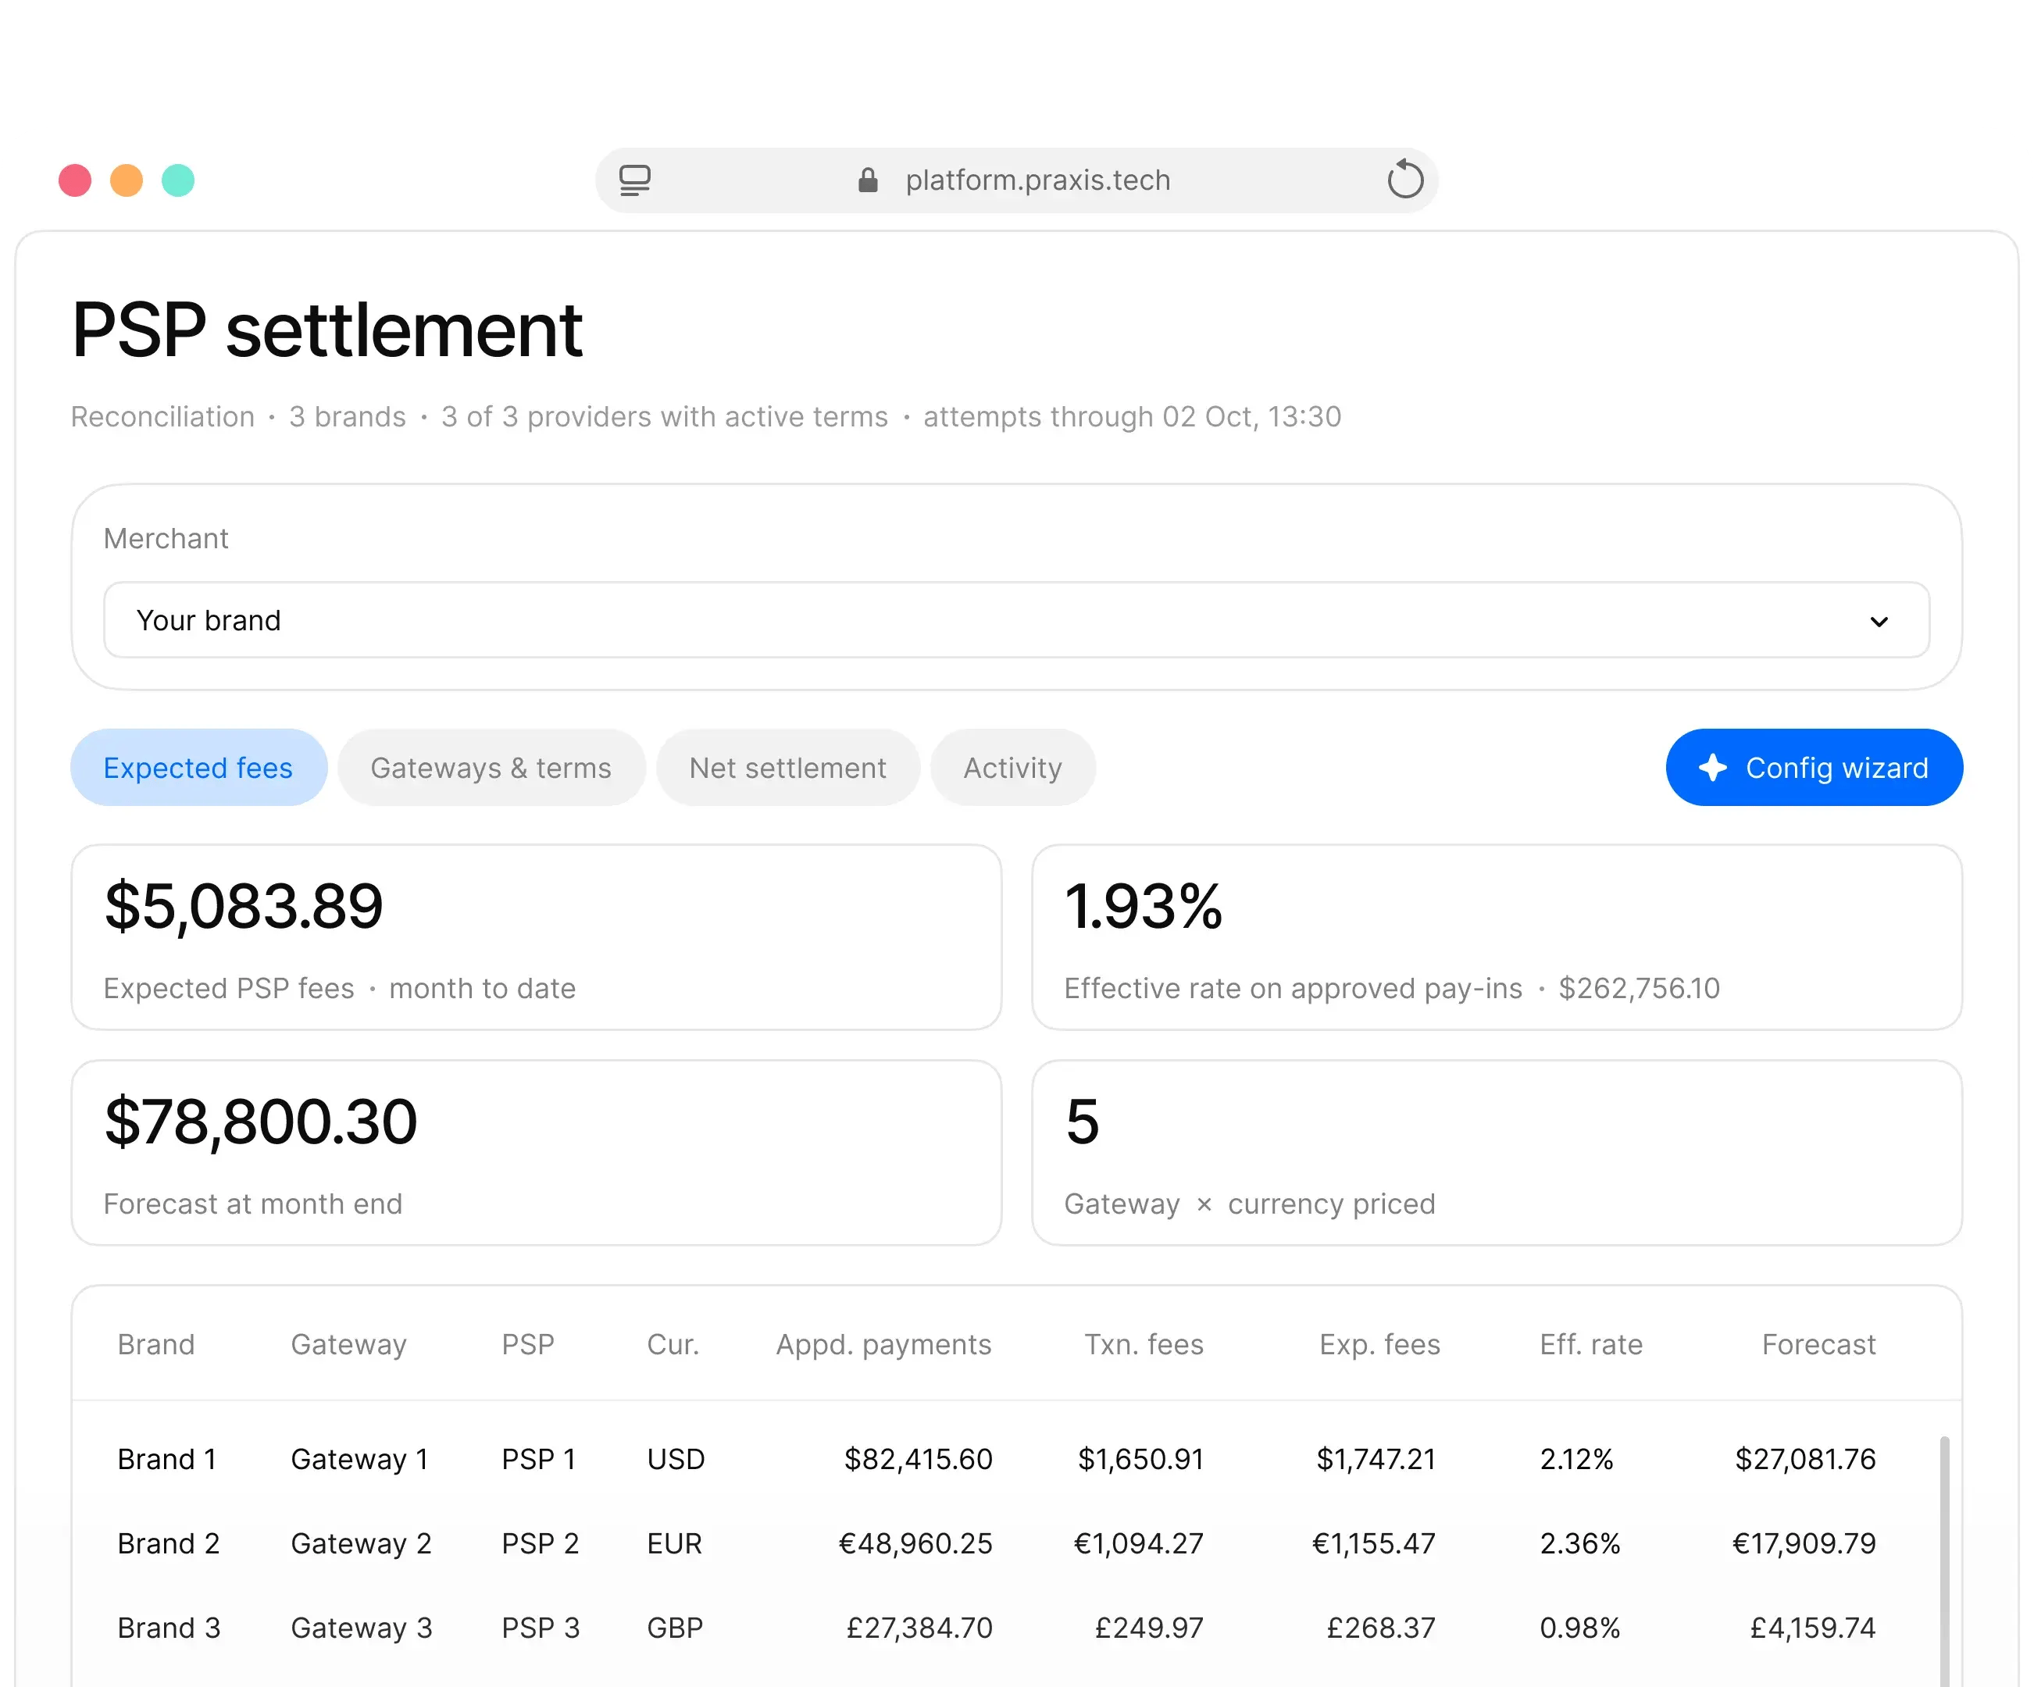The image size is (2034, 1687).
Task: Click the Gateway column header
Action: (348, 1345)
